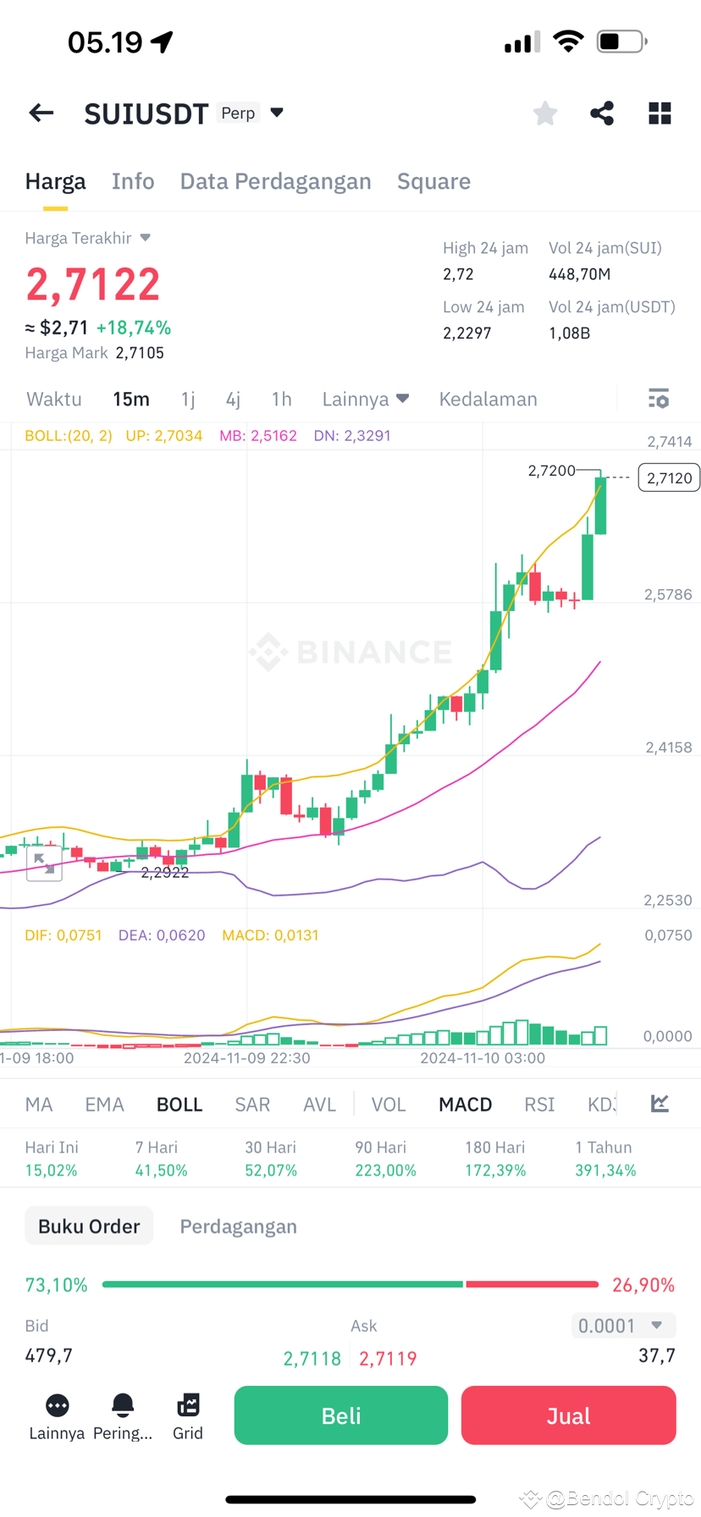Screen dimensions: 701x1517
Task: Open the Perdagangan tab
Action: click(238, 1226)
